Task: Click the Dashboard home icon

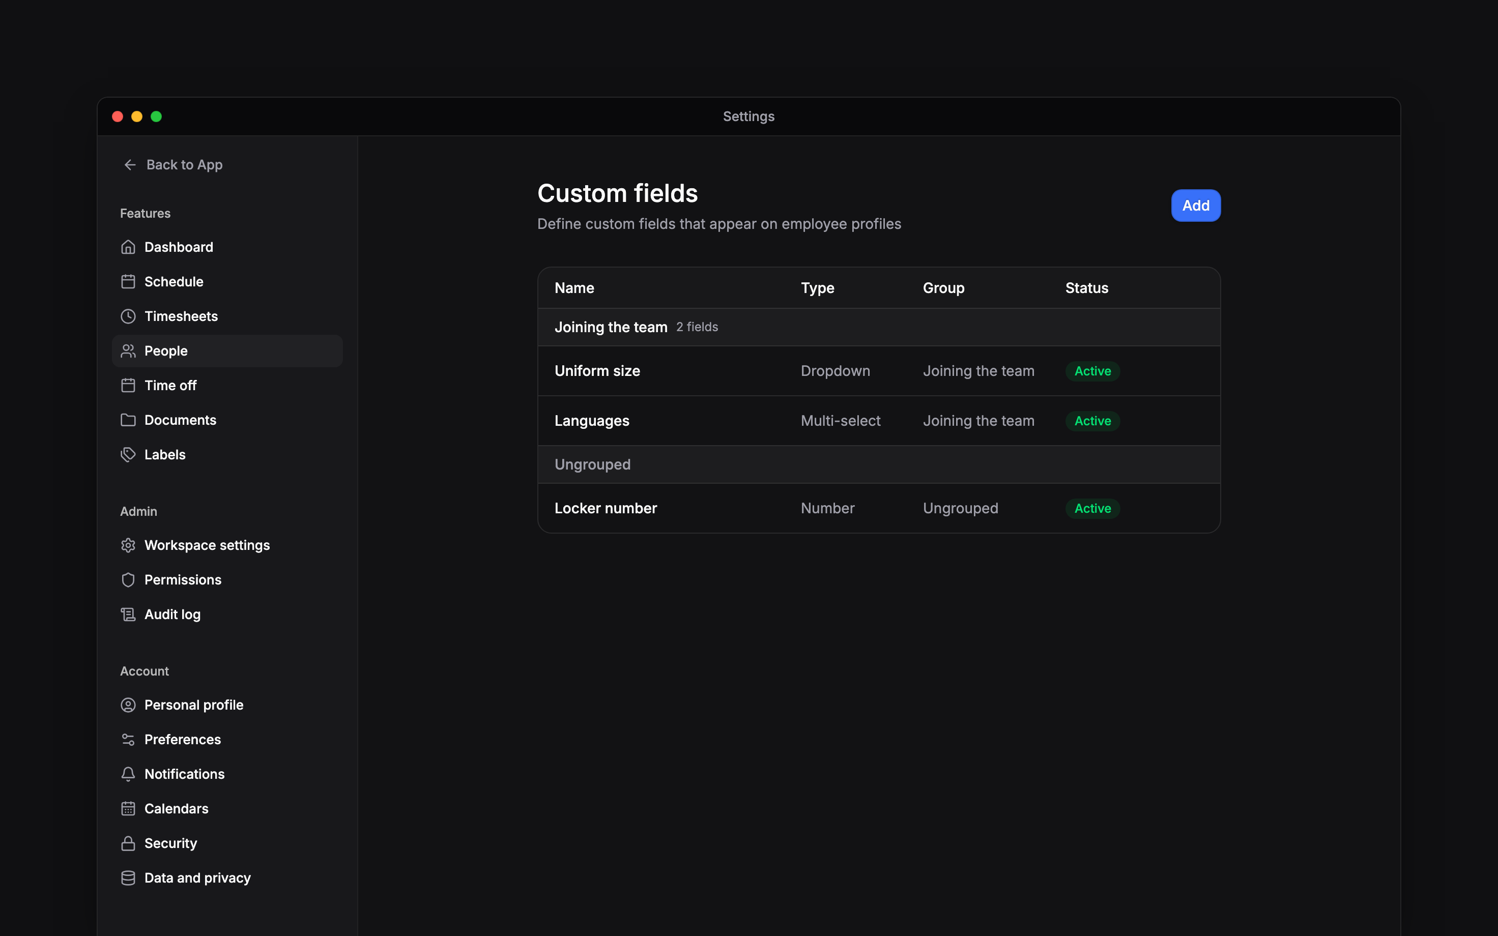Action: pyautogui.click(x=128, y=247)
